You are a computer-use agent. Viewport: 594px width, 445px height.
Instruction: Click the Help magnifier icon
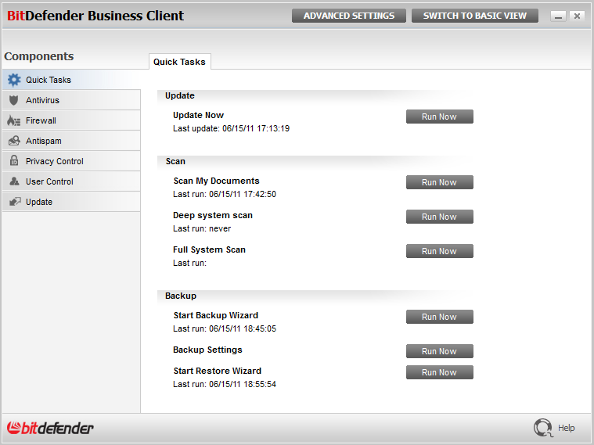[x=543, y=428]
